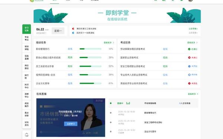This screenshot has width=223, height=139.
Task: Open 师资展示 in the left sidebar
Action: pos(27,105)
